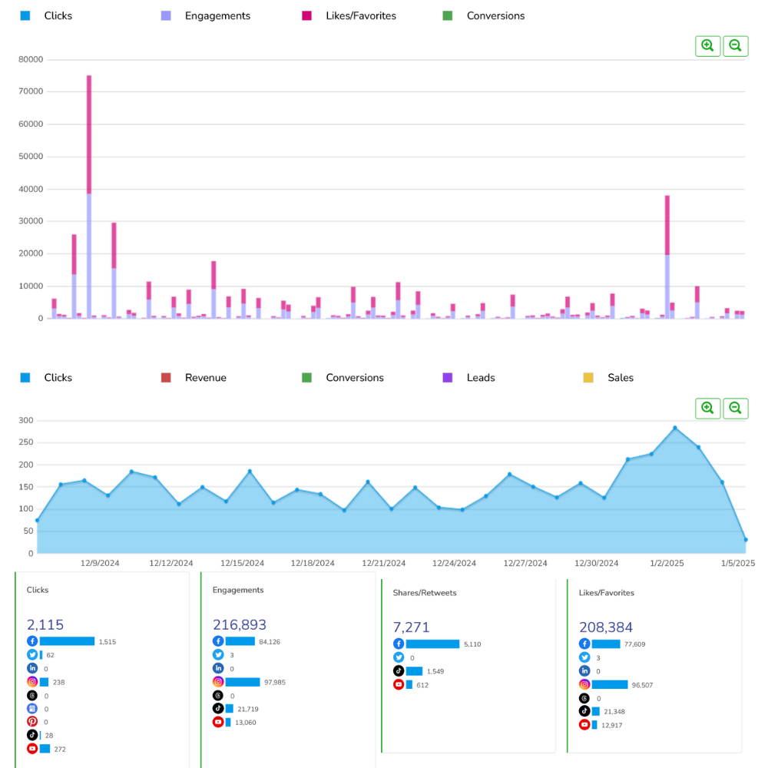This screenshot has width=768, height=768.
Task: Select the Instagram icon in the Engagements card
Action: coord(218,682)
